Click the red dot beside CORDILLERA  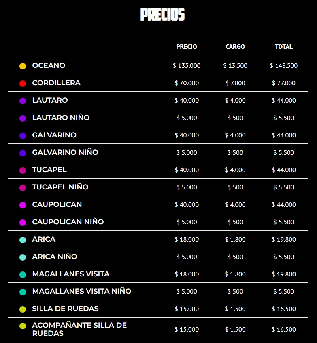[x=23, y=83]
